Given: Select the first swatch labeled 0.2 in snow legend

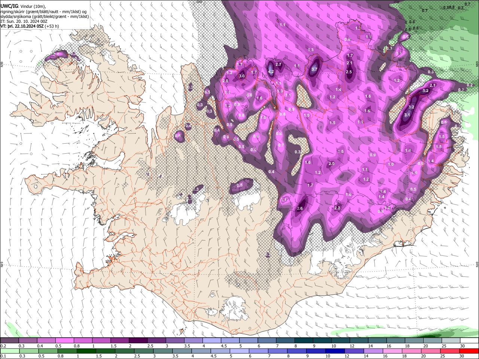Looking at the screenshot, I should pyautogui.click(x=9, y=341).
